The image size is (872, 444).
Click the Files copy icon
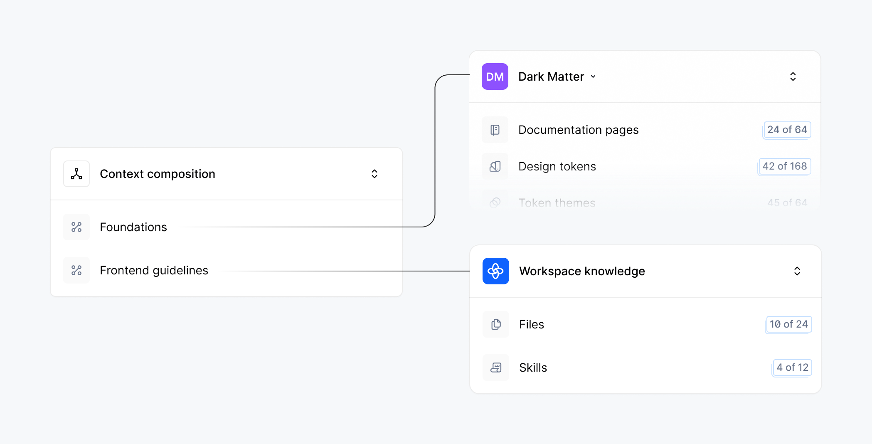point(496,324)
